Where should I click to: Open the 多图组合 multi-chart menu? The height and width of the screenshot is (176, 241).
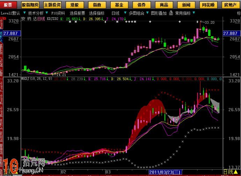click(x=137, y=13)
